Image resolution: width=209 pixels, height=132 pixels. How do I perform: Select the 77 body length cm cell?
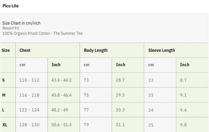[x=86, y=110]
